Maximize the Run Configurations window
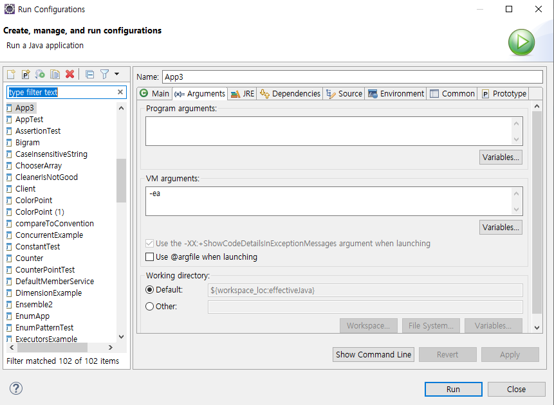The width and height of the screenshot is (554, 405). [x=509, y=9]
